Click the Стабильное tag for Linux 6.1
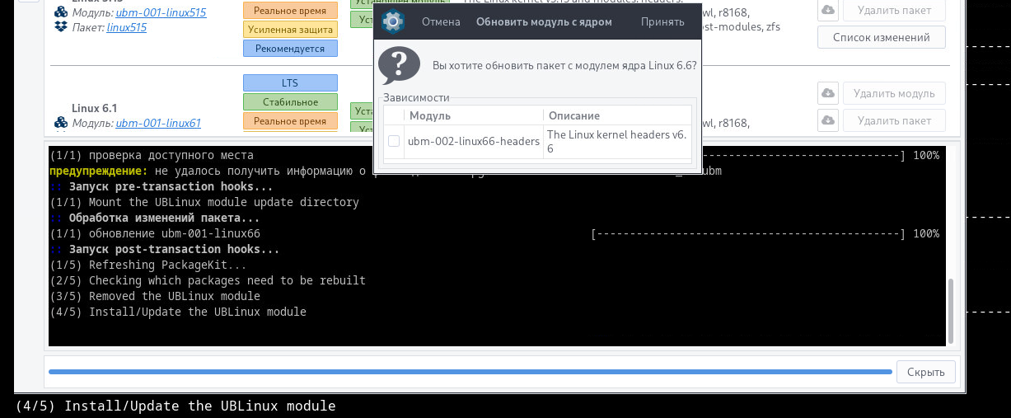The height and width of the screenshot is (418, 1011). (x=290, y=102)
